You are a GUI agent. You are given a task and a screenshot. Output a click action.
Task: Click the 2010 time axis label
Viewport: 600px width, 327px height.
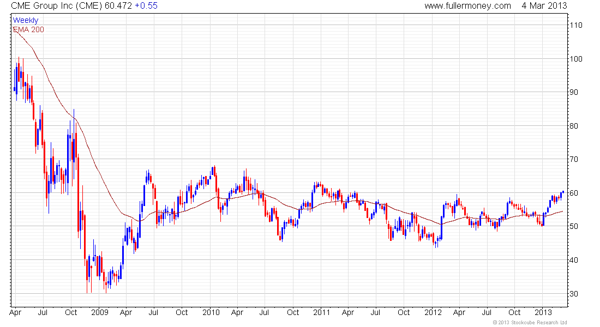click(x=211, y=312)
